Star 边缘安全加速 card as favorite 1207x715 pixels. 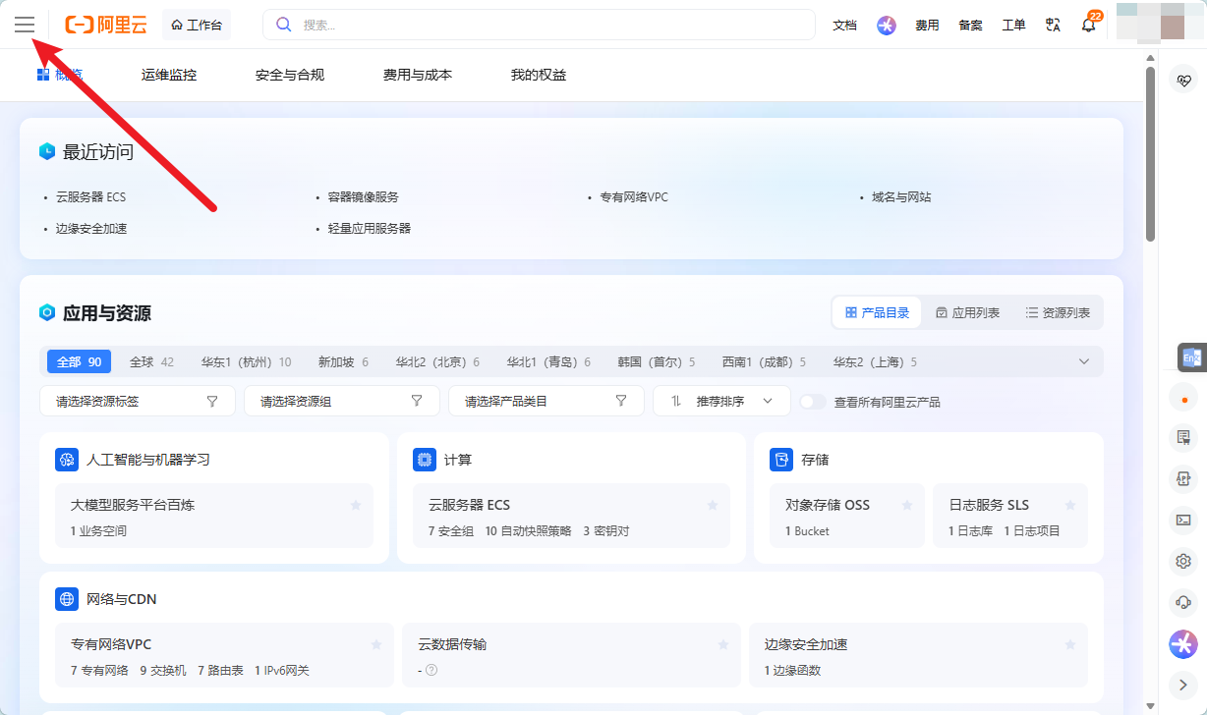(x=1070, y=644)
